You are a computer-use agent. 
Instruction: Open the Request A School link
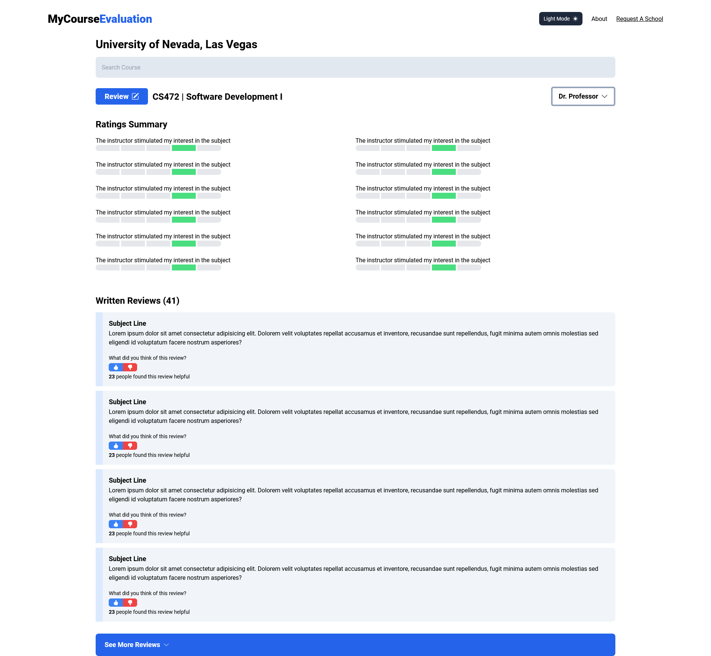[x=639, y=19]
